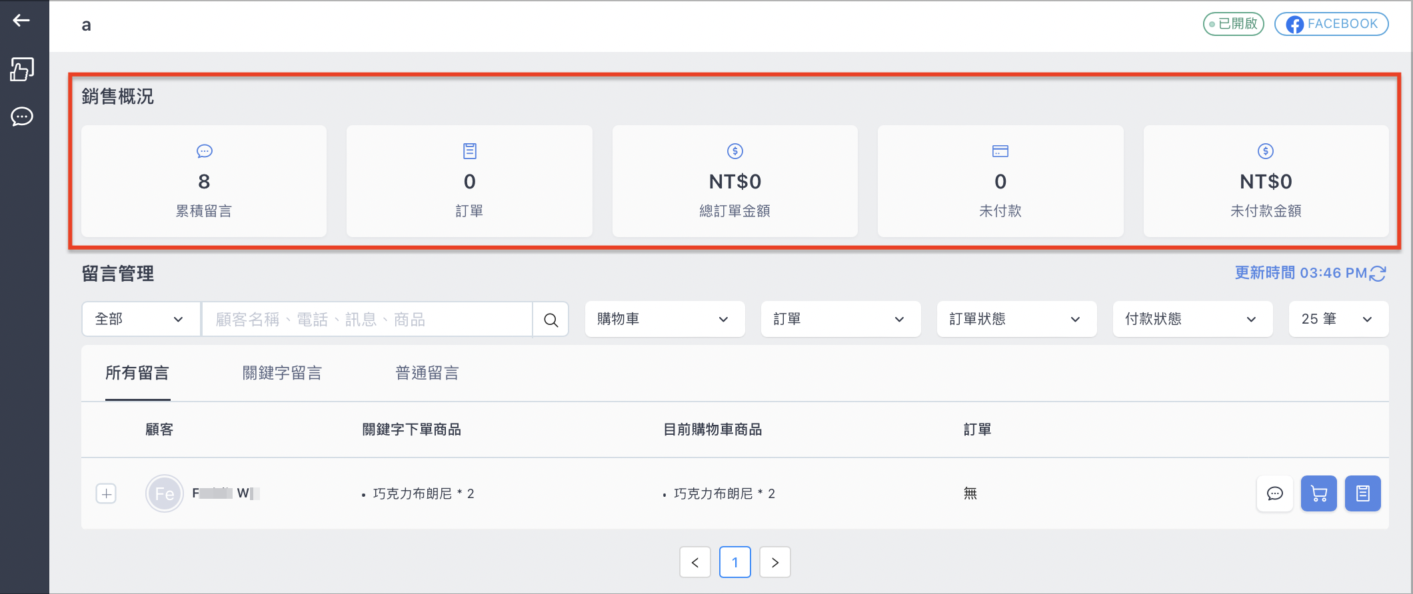Click the 訂單 column header in the table
This screenshot has width=1413, height=594.
pos(977,430)
